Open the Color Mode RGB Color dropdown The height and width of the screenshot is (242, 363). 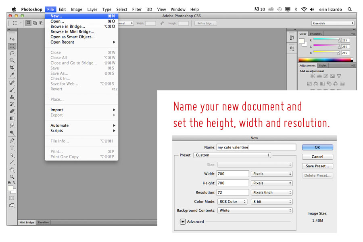pyautogui.click(x=232, y=202)
